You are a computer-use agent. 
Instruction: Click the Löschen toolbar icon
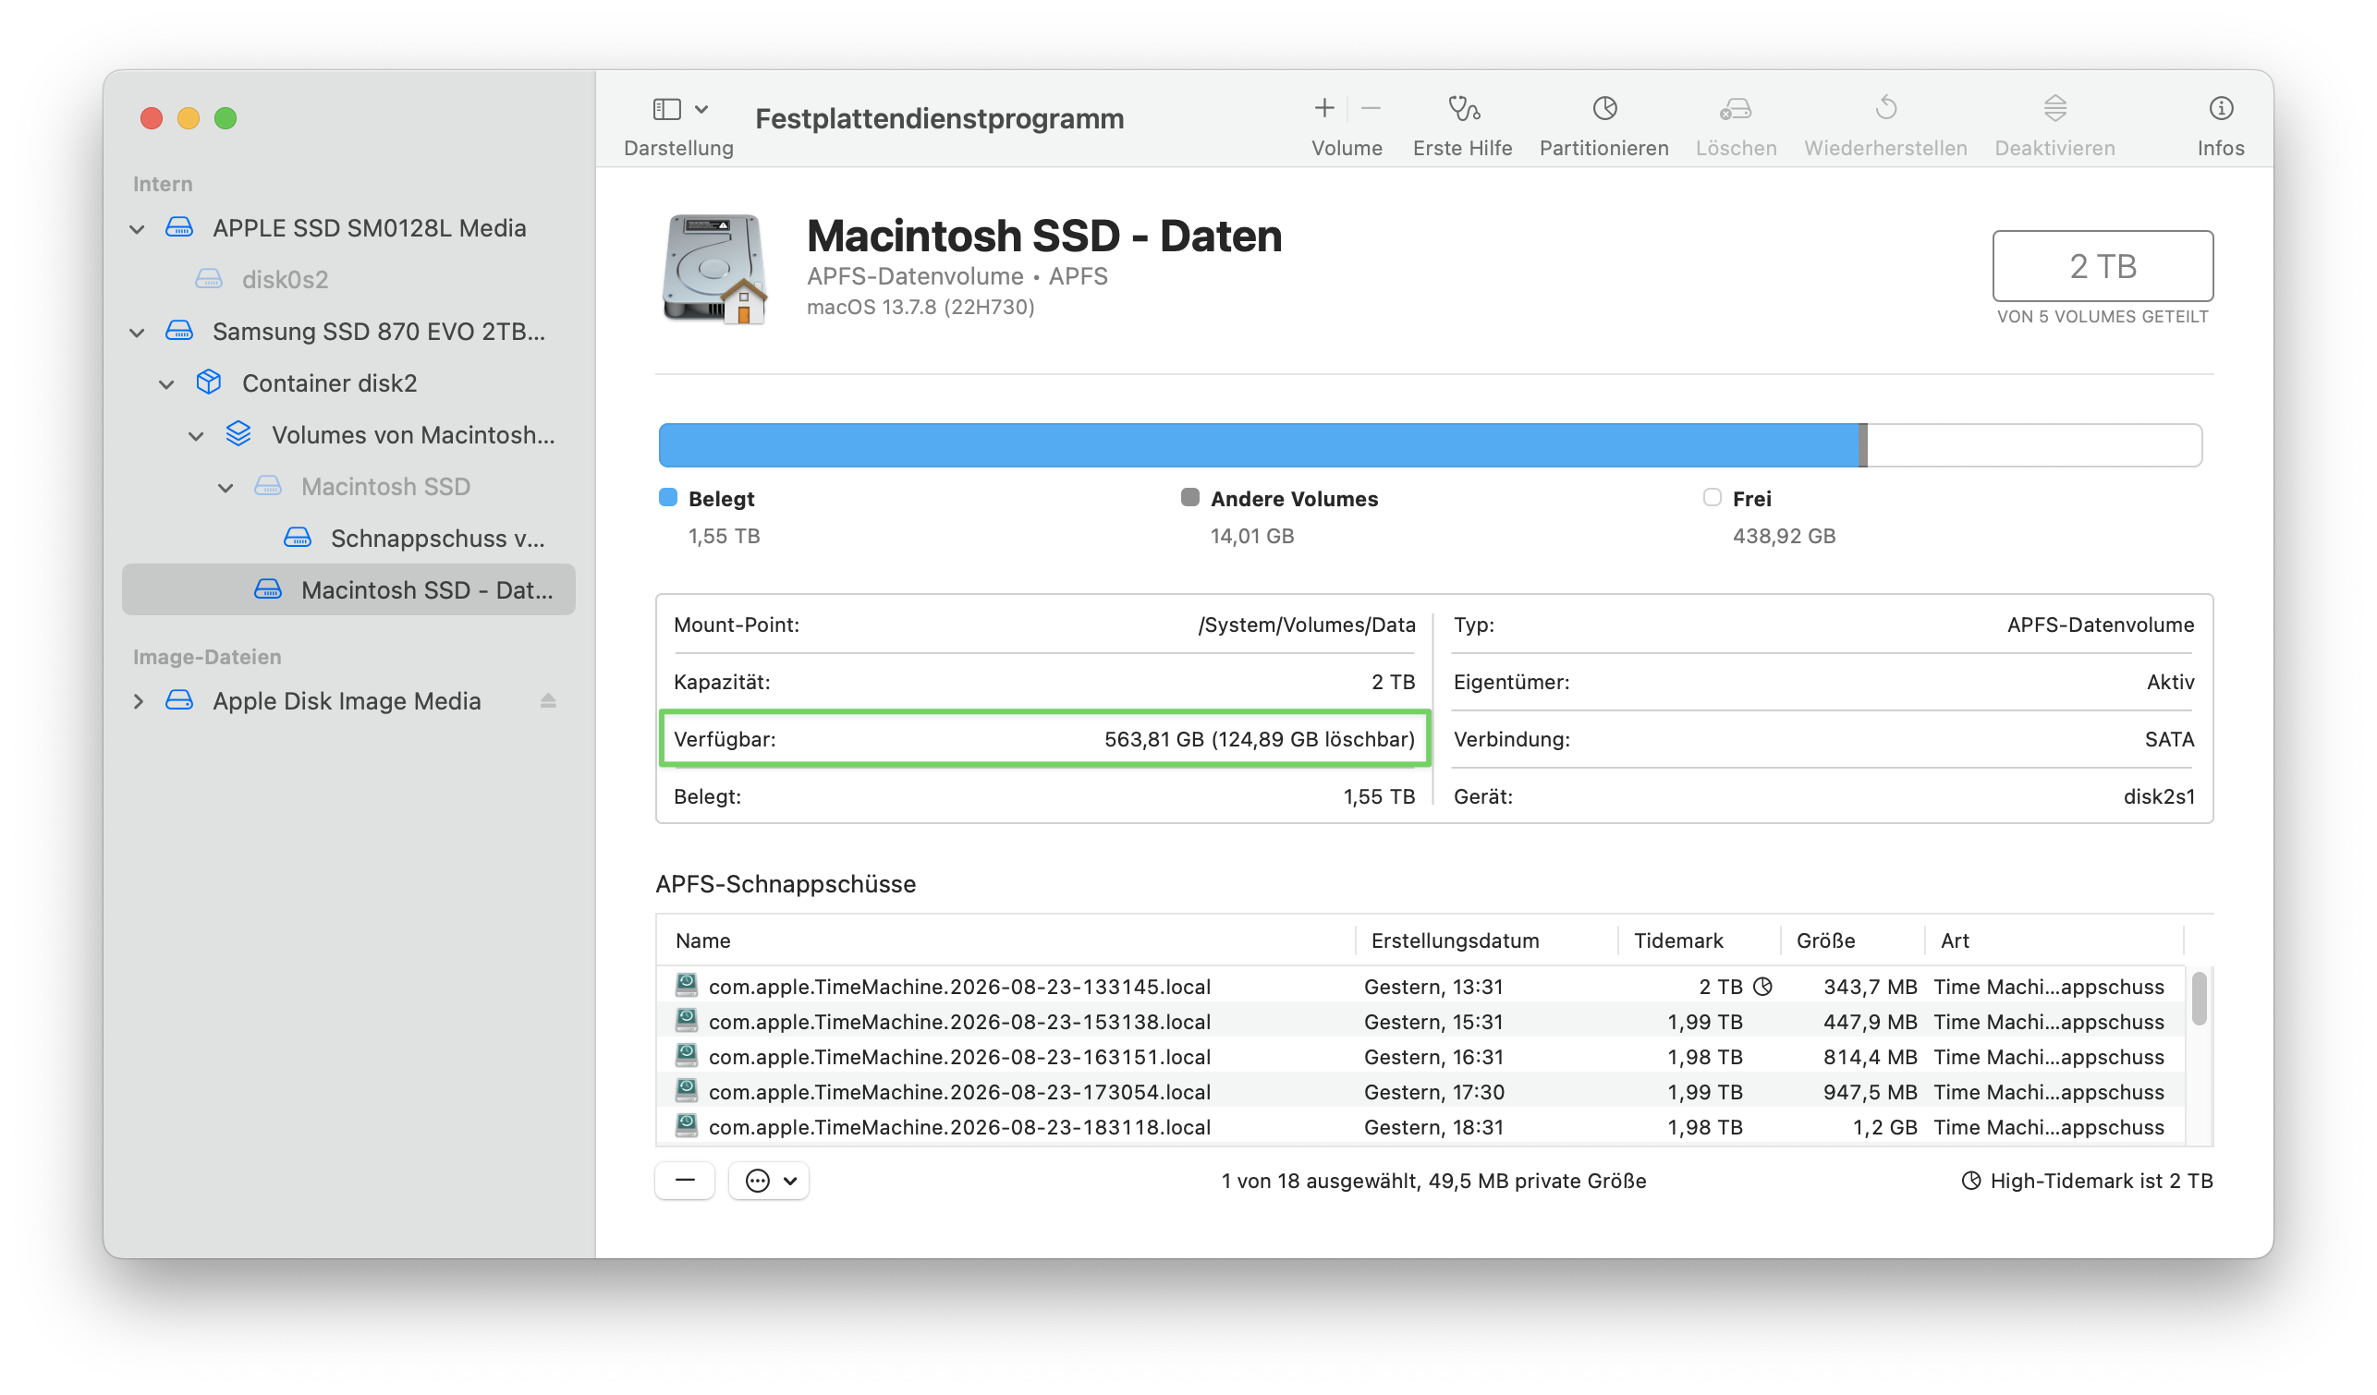pos(1736,108)
